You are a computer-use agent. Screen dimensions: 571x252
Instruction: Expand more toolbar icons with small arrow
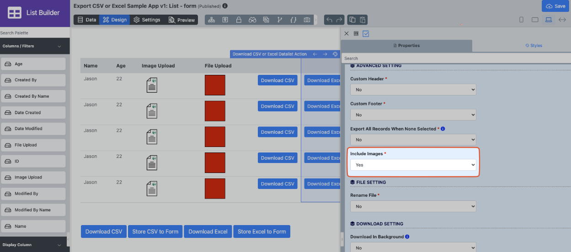tap(315, 20)
